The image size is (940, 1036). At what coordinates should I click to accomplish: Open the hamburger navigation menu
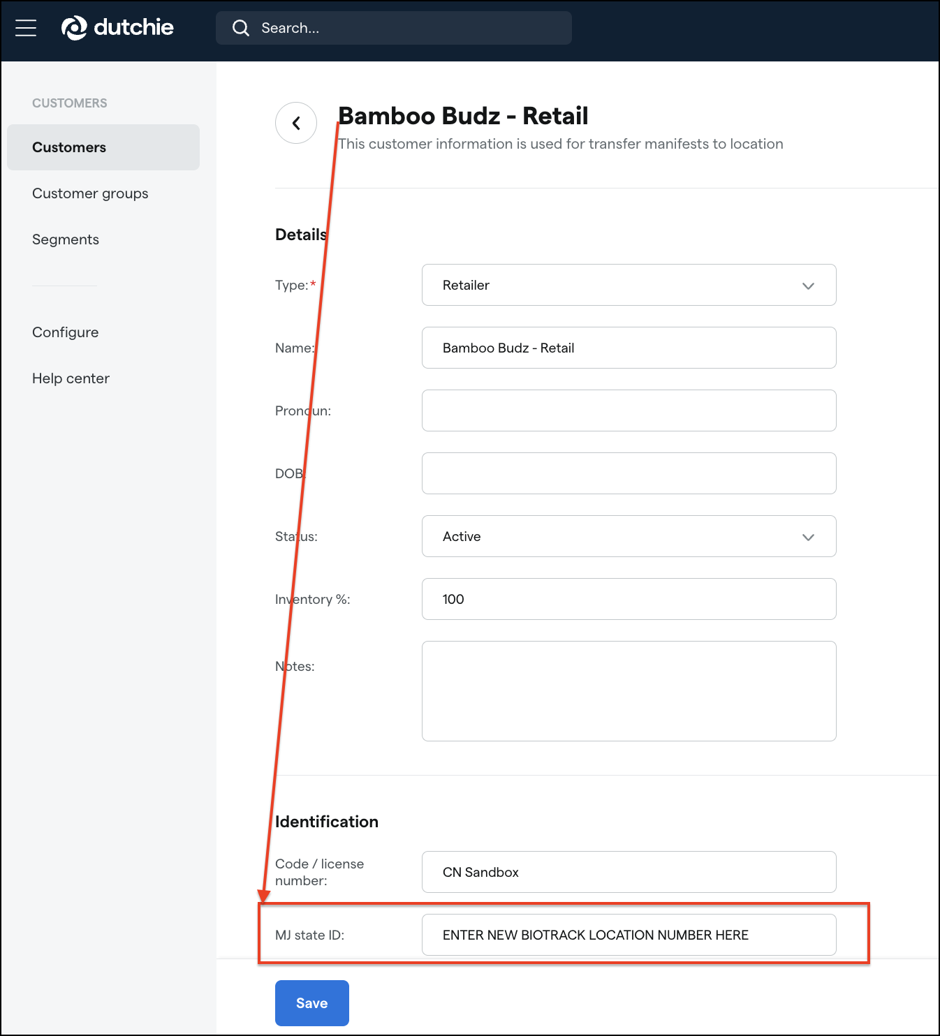coord(26,28)
